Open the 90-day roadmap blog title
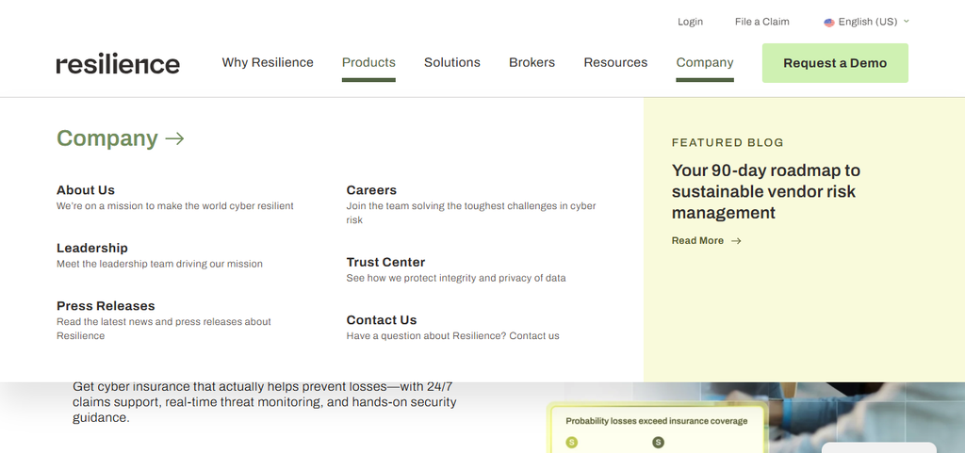The height and width of the screenshot is (453, 965). click(766, 191)
